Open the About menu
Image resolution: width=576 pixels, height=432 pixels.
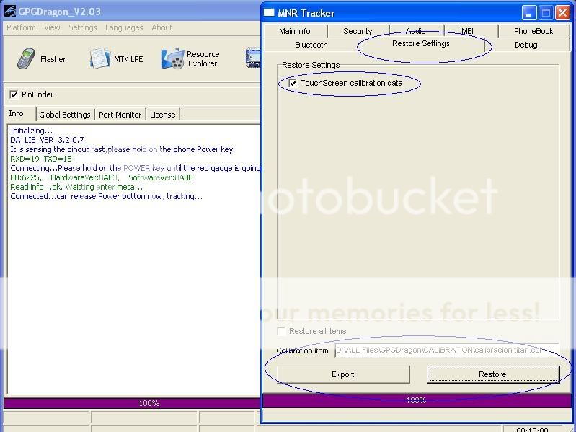coord(161,27)
